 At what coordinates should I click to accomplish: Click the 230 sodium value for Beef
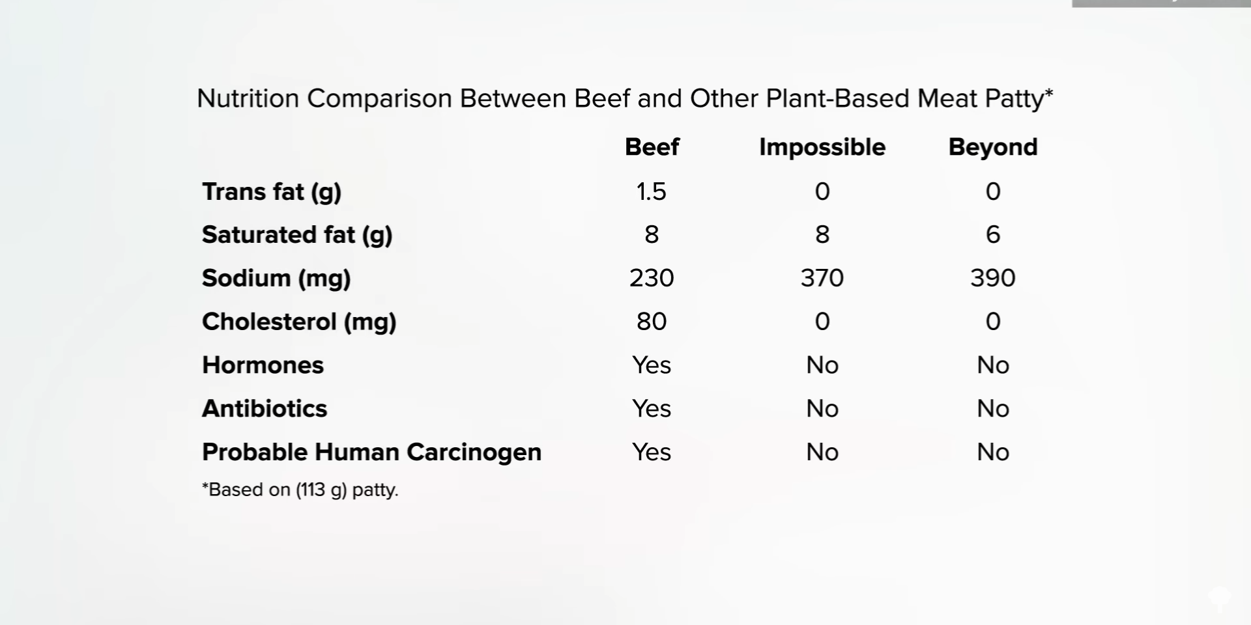coord(652,278)
